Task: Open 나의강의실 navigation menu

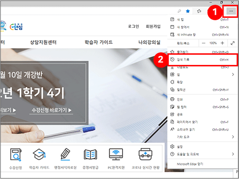Action: 149,42
